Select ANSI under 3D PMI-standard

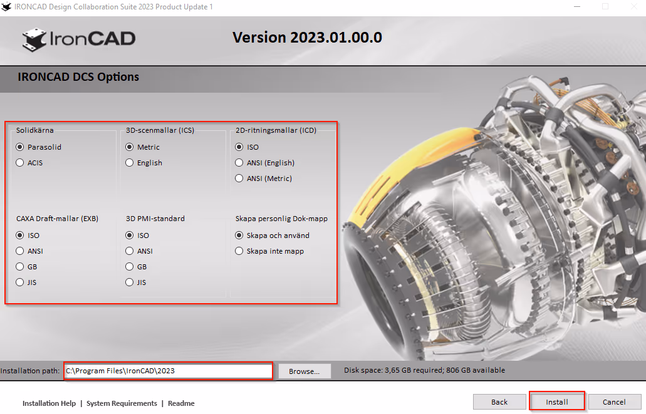[x=139, y=251]
